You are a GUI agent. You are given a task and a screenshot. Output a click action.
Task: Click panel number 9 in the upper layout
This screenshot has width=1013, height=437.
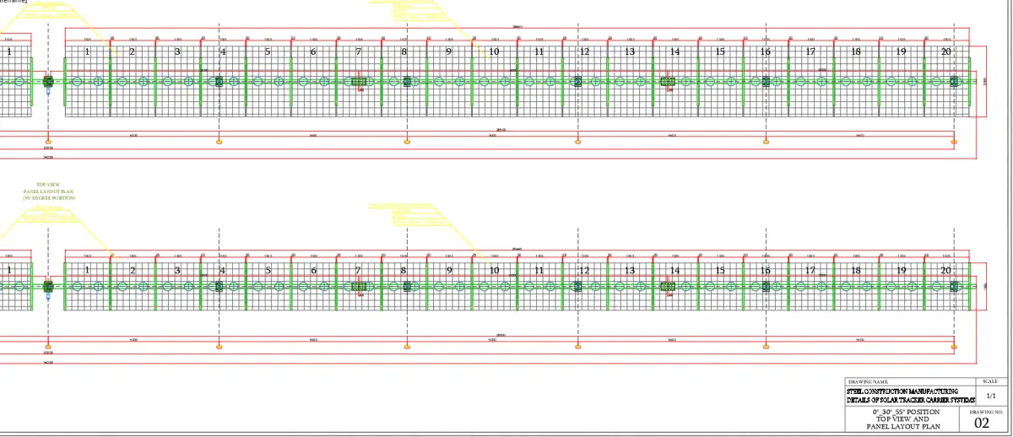449,51
